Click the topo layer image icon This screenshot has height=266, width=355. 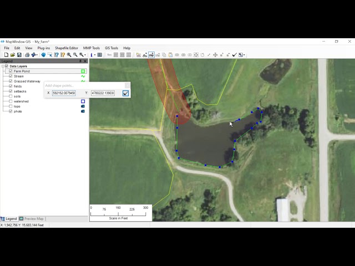click(83, 106)
